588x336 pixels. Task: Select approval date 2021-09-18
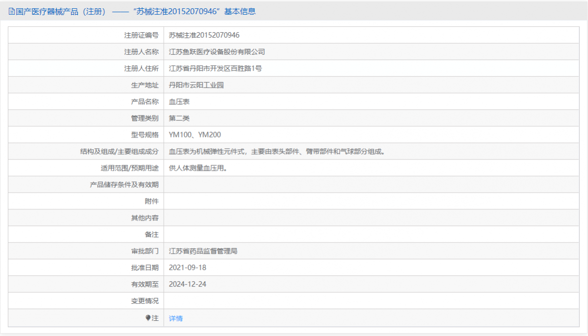point(188,268)
